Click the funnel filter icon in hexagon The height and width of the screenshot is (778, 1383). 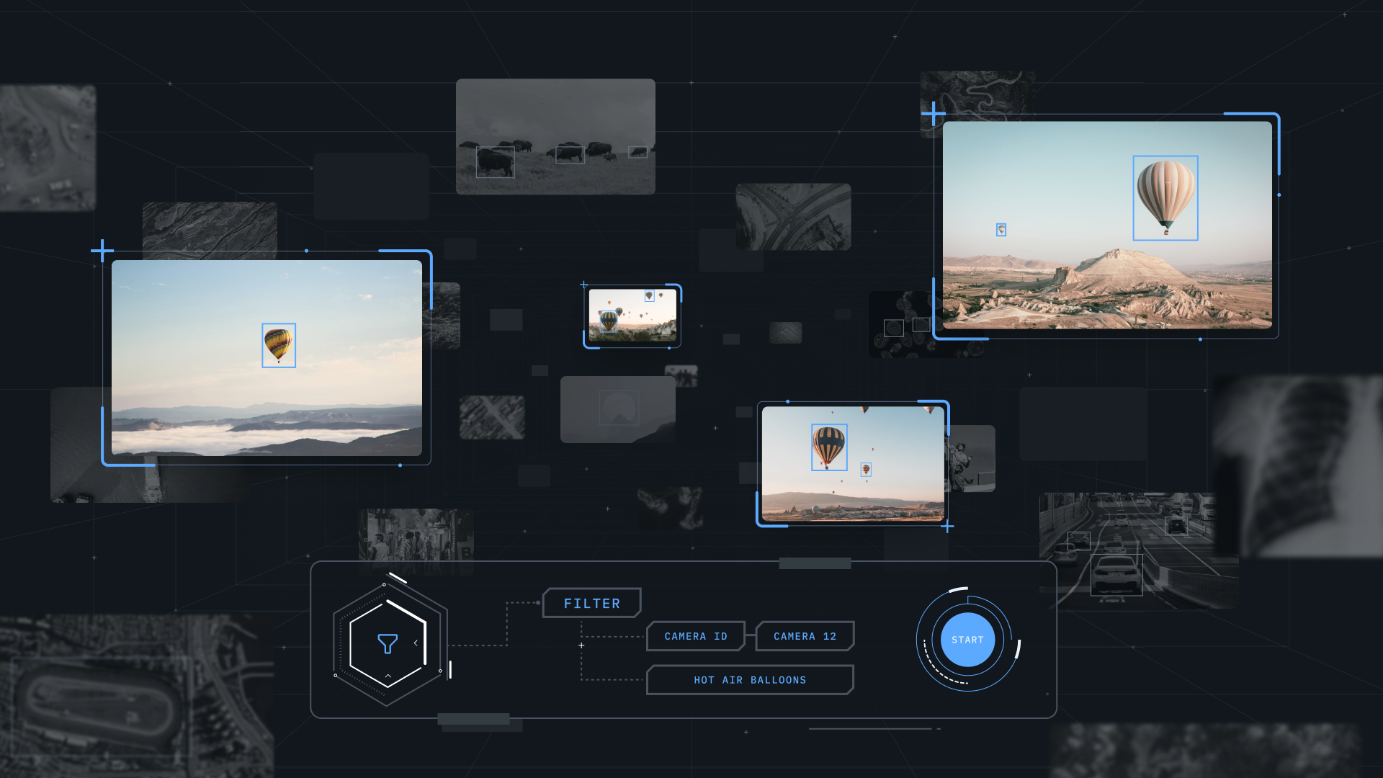tap(388, 643)
